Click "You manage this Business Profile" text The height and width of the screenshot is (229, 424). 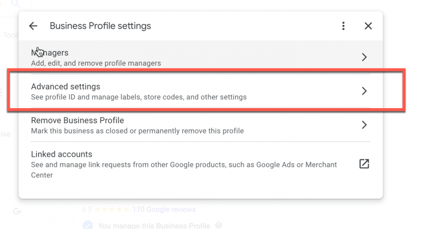tap(153, 225)
